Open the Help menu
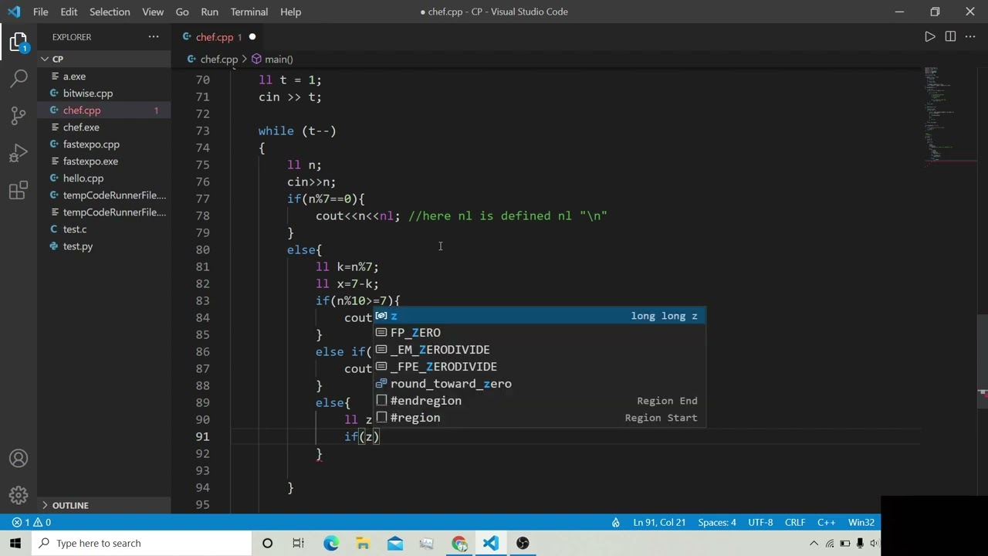 (290, 12)
